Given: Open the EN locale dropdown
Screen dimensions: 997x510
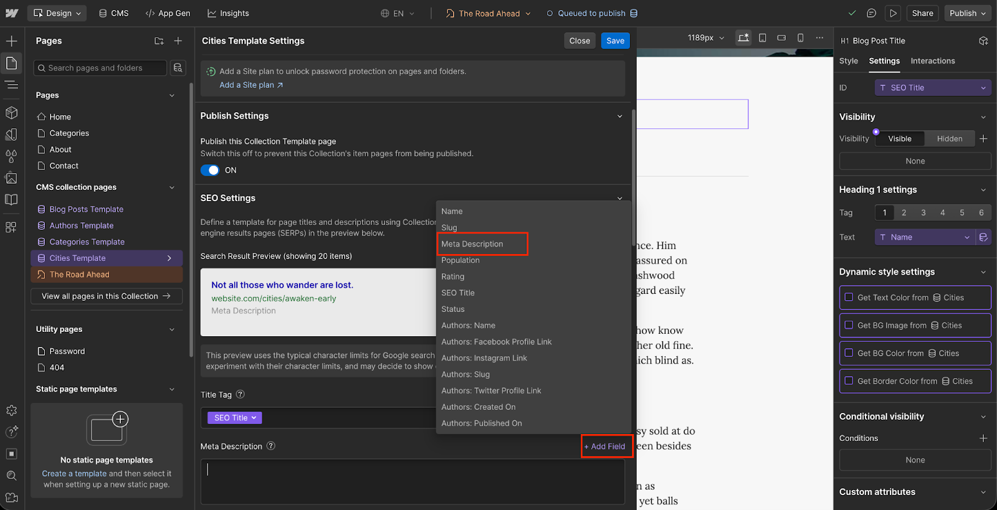Looking at the screenshot, I should click(x=398, y=13).
